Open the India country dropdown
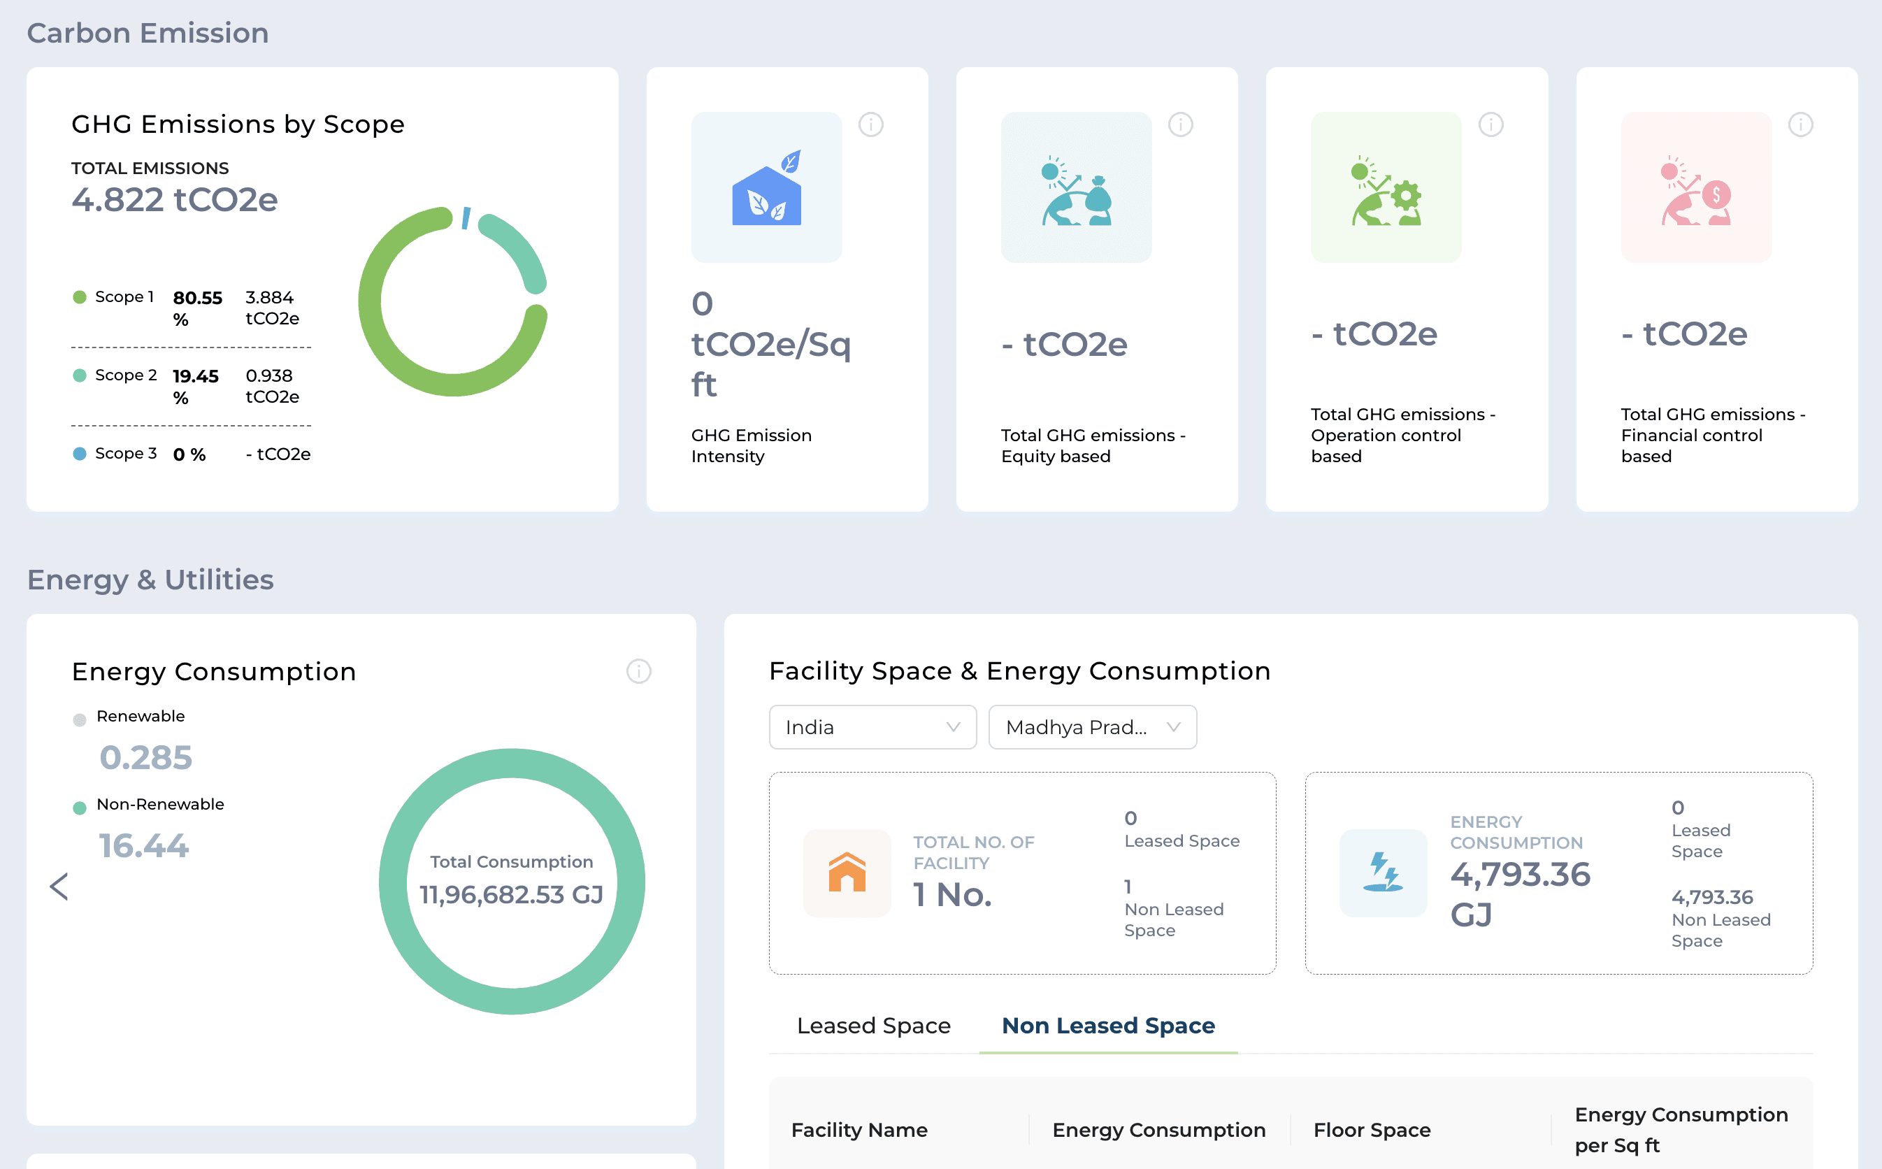Screen dimensions: 1882x1169 point(872,726)
